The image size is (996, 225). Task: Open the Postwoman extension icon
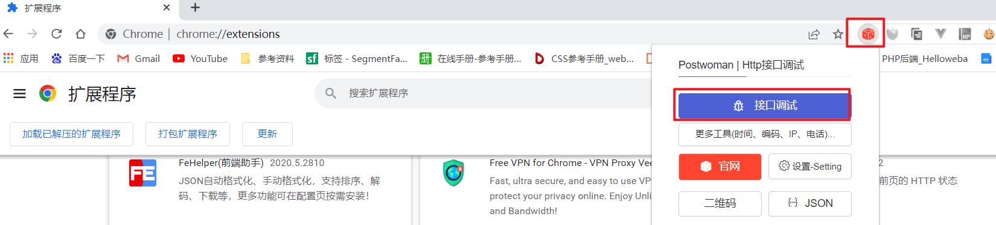868,34
